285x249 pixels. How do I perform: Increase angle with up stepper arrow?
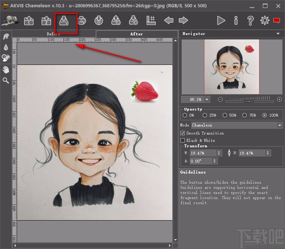pyautogui.click(x=214, y=160)
